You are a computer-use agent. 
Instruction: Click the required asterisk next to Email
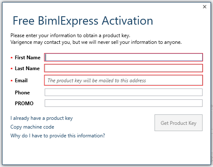(12, 81)
